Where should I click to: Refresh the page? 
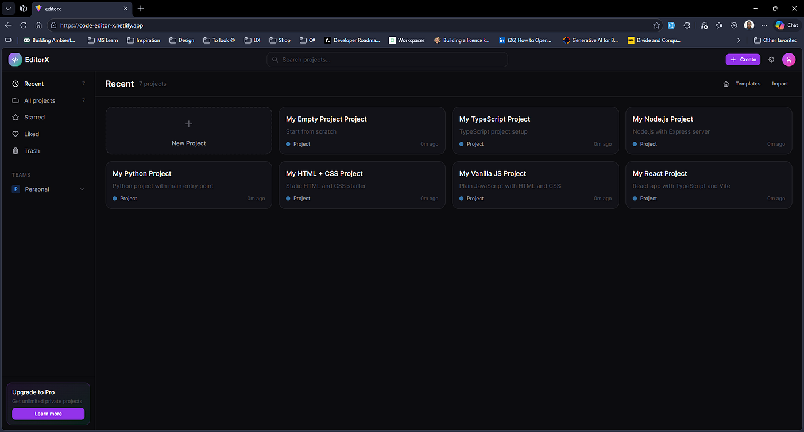pyautogui.click(x=24, y=25)
